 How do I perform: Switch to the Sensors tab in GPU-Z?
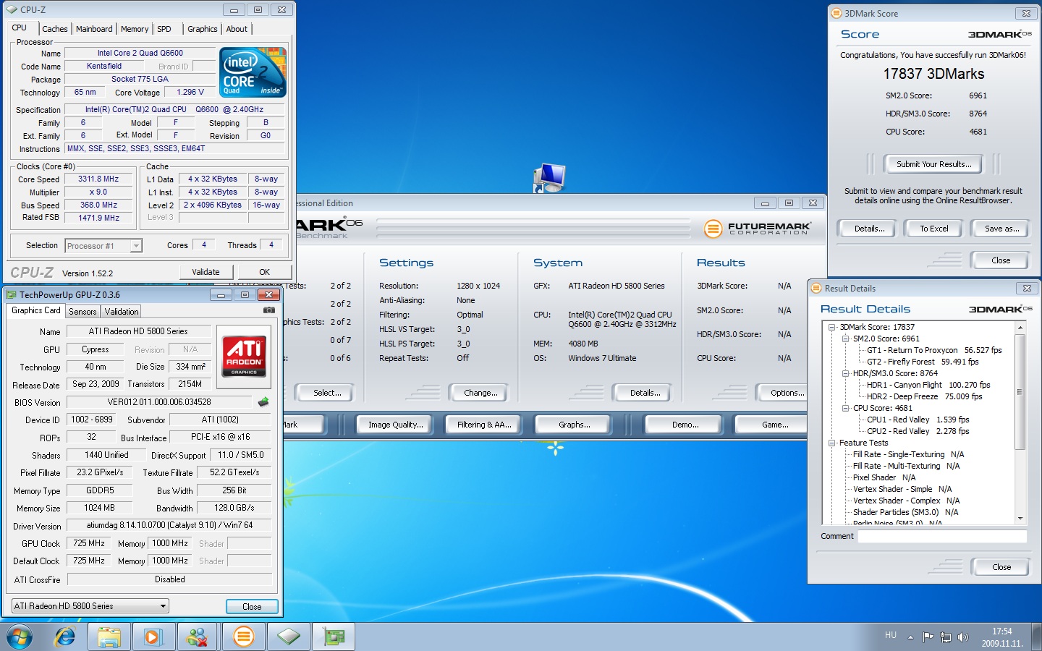point(82,312)
